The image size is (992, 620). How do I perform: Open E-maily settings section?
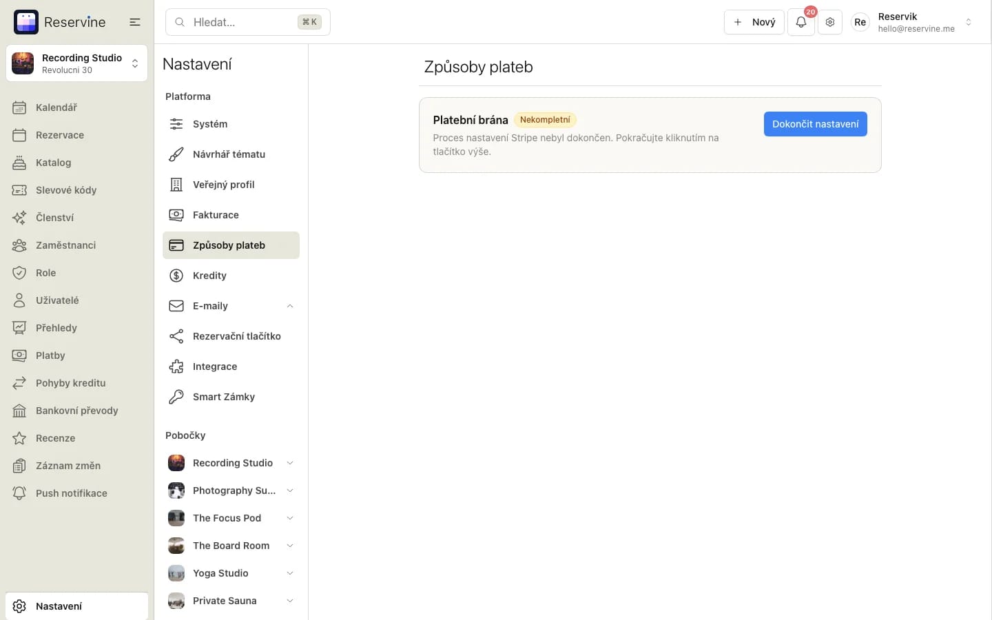pyautogui.click(x=231, y=306)
